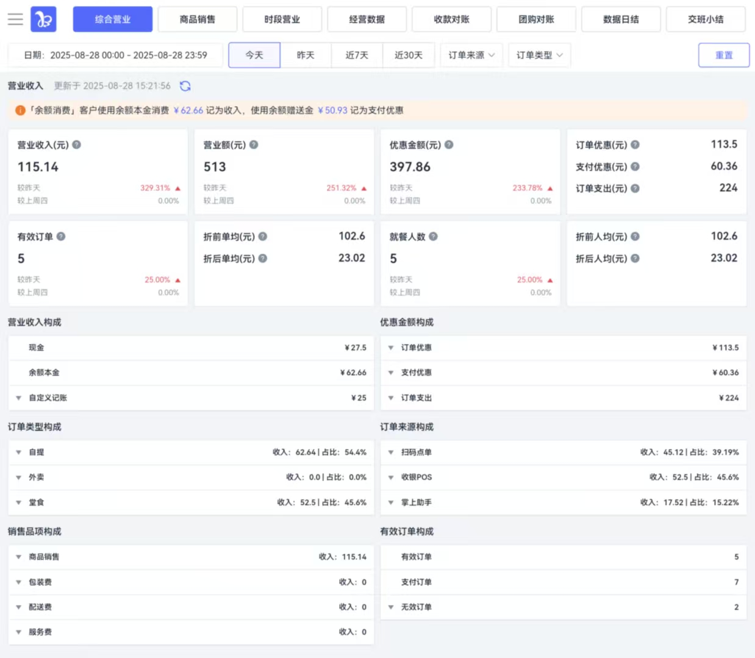Open the 订单类型 dropdown
This screenshot has height=658, width=755.
click(x=540, y=55)
